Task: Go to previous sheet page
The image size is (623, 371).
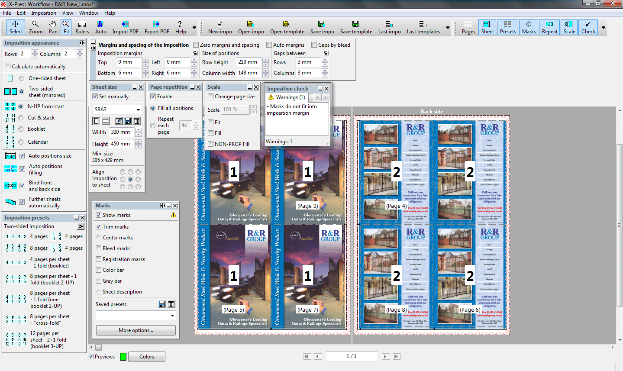Action: [x=318, y=356]
